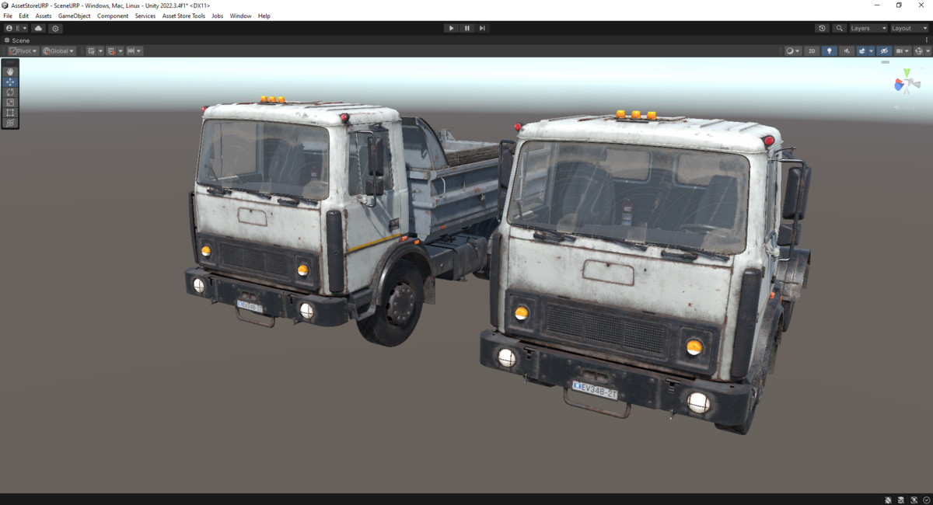Open Unity Cloud services
The image size is (933, 505).
[37, 28]
